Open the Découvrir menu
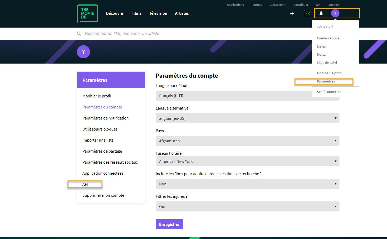The height and width of the screenshot is (239, 387). tap(115, 13)
